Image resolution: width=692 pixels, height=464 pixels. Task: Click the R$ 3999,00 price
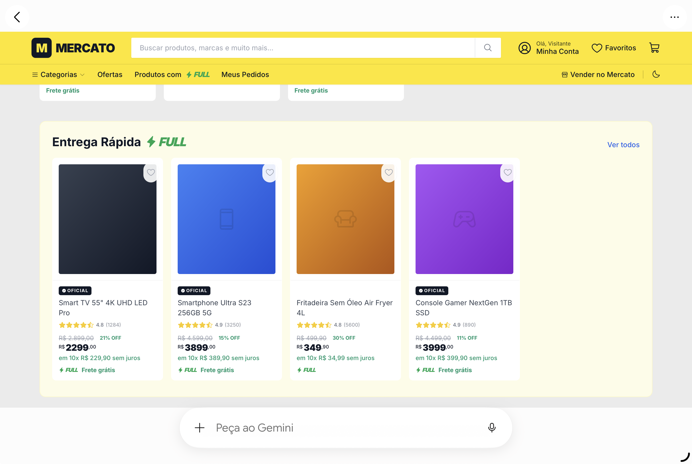coord(434,347)
